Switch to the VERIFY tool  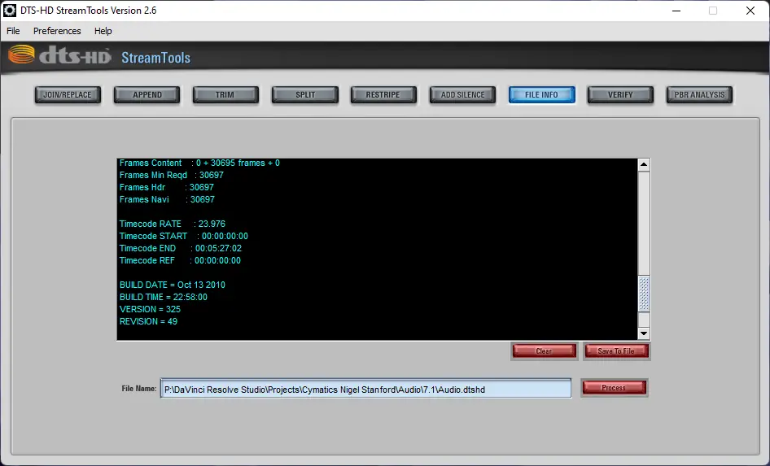[620, 94]
